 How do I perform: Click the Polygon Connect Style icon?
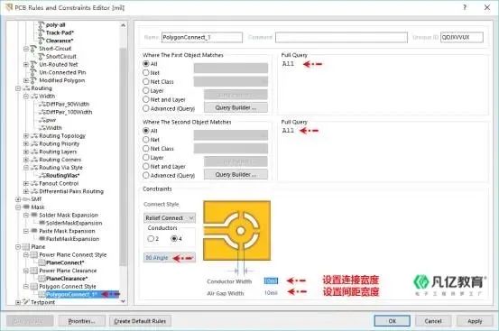pyautogui.click(x=34, y=287)
